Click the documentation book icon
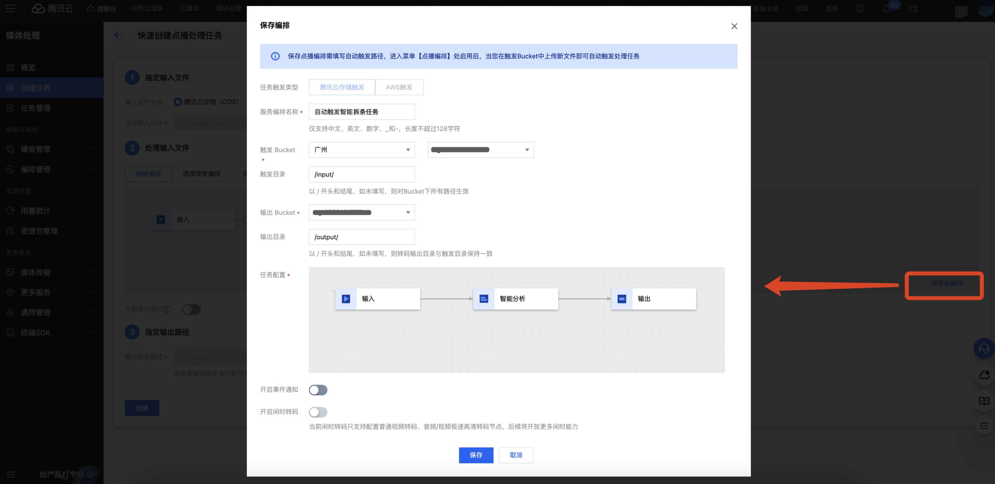995x484 pixels. click(x=984, y=401)
